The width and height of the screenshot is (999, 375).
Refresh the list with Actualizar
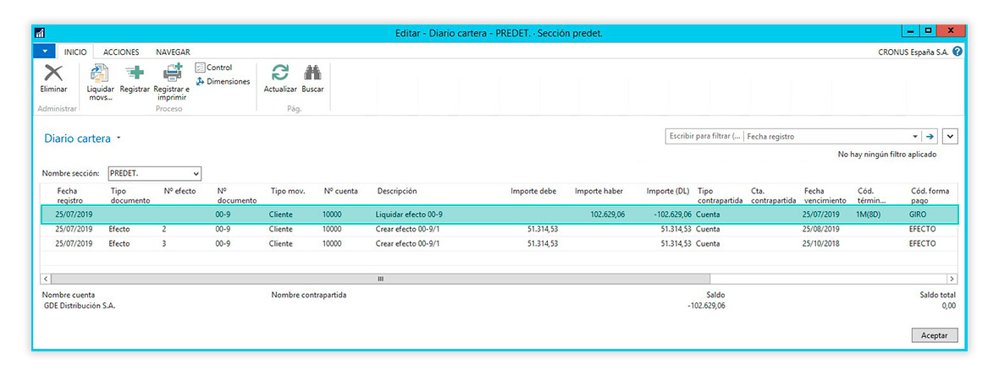point(280,74)
